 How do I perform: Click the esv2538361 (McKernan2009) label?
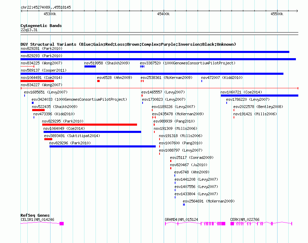coord(166,78)
